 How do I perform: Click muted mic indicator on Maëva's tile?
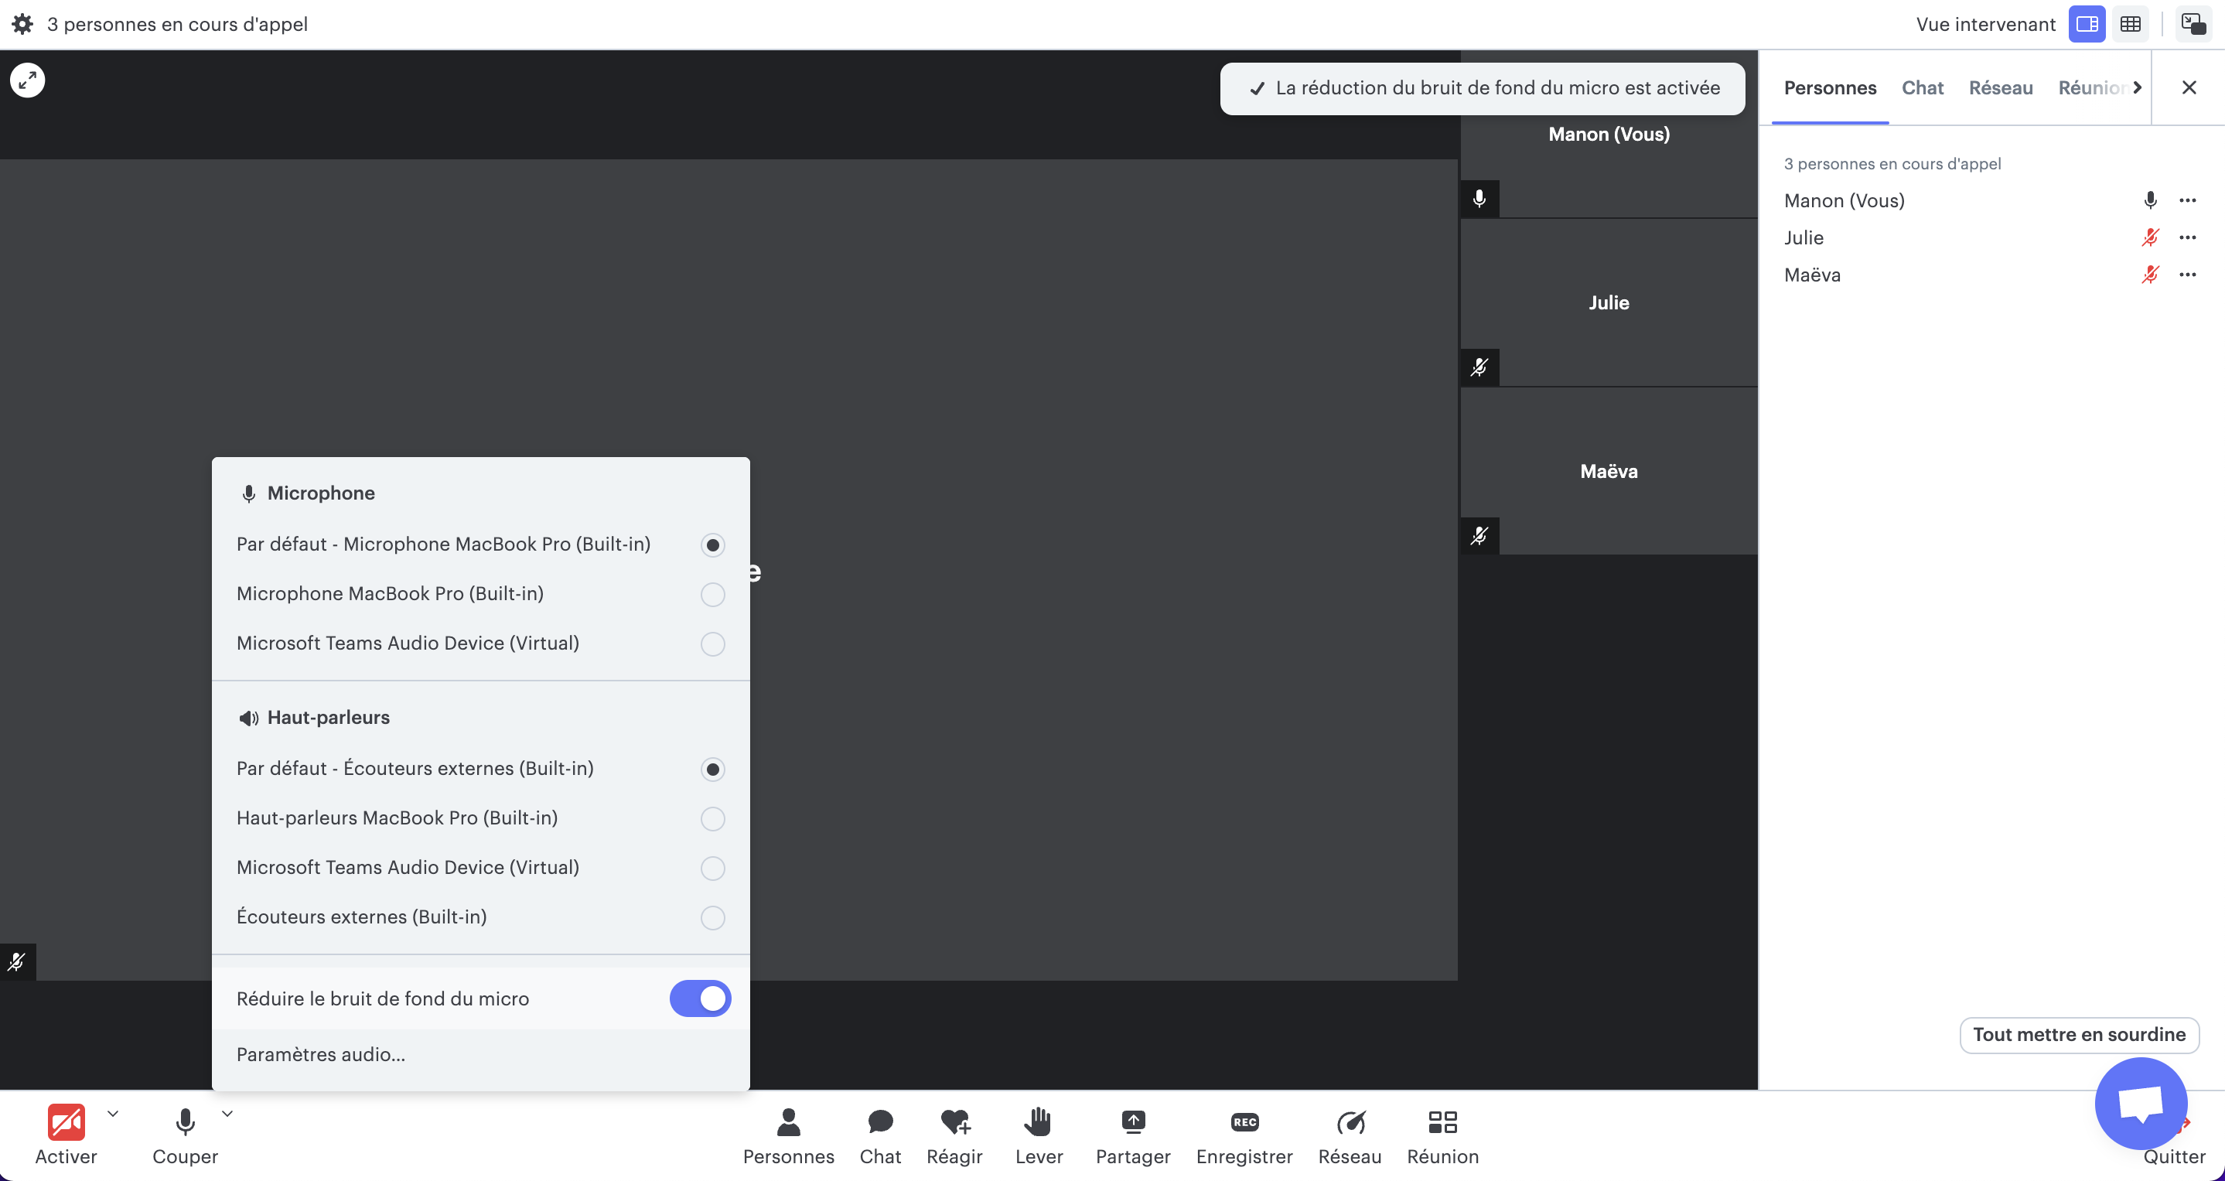pos(1479,536)
